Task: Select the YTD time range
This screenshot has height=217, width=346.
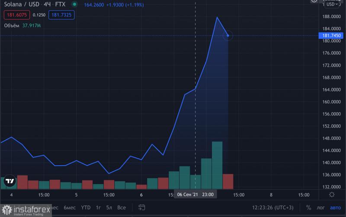Action: tap(86, 207)
